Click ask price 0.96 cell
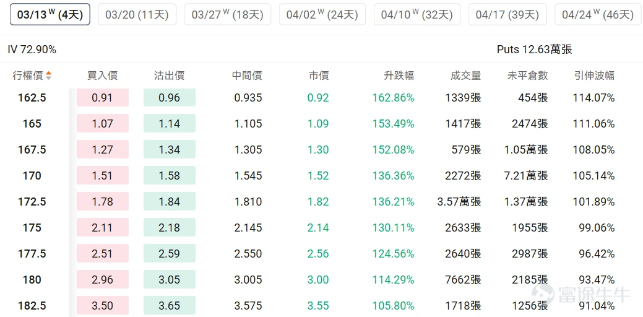This screenshot has width=643, height=317. click(x=170, y=98)
